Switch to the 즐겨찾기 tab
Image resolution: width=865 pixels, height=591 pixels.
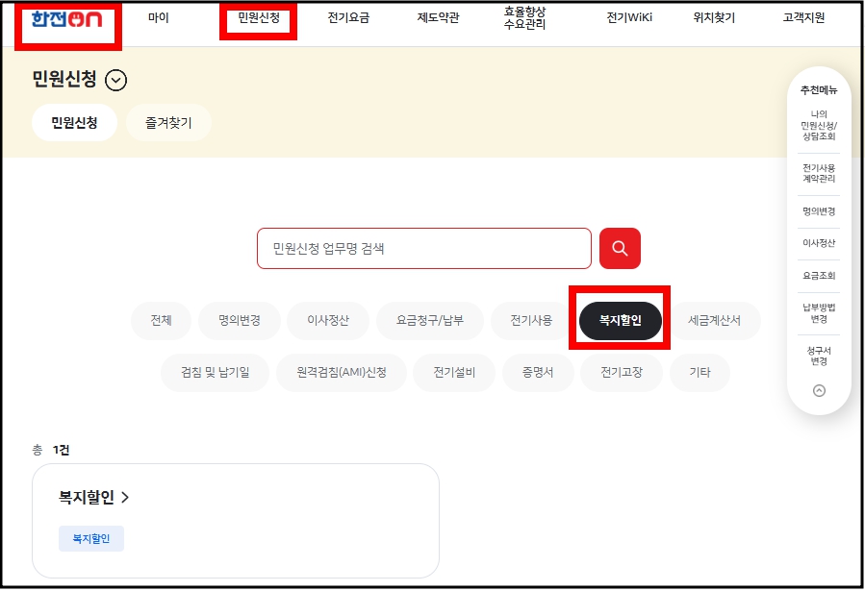tap(168, 122)
